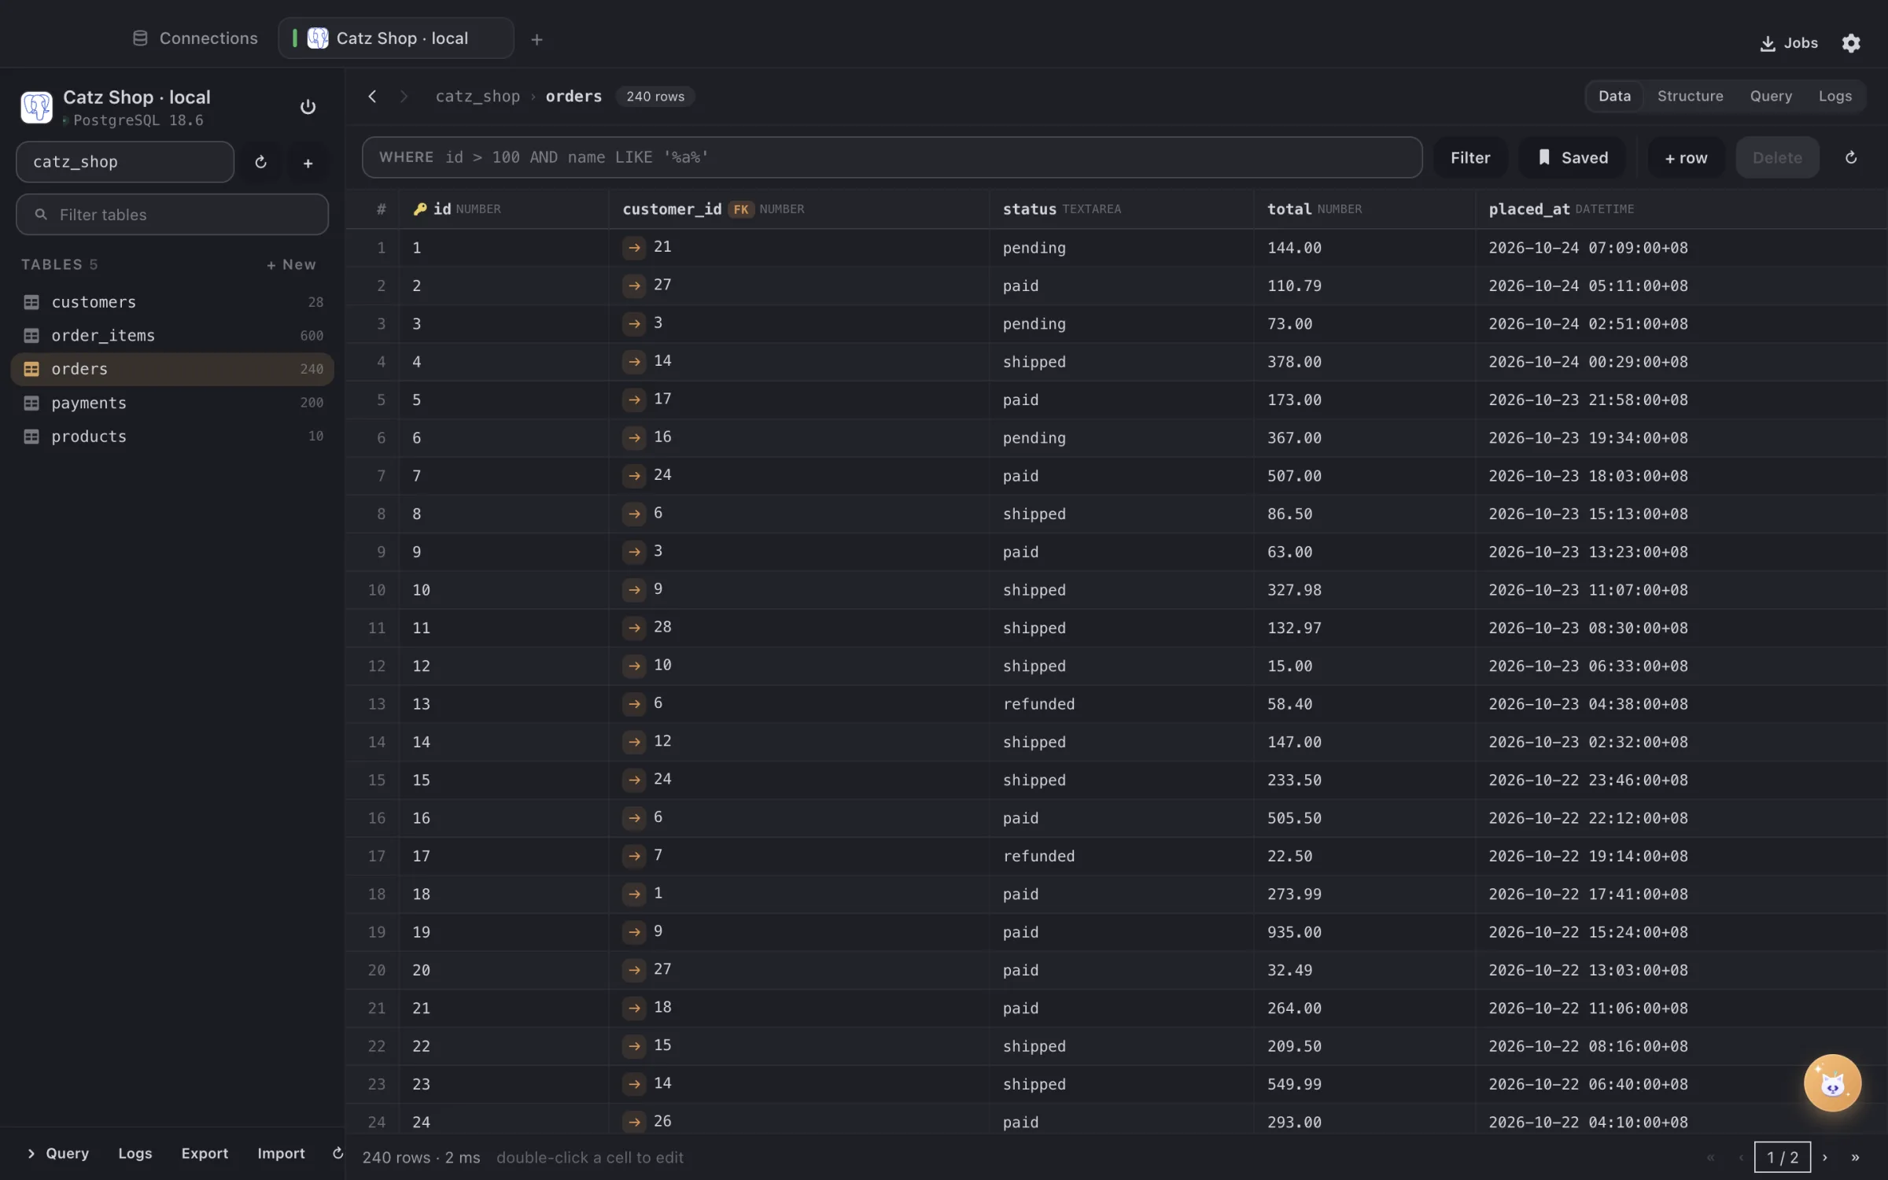Switch to the Query tab
This screenshot has height=1180, width=1888.
(x=1771, y=96)
